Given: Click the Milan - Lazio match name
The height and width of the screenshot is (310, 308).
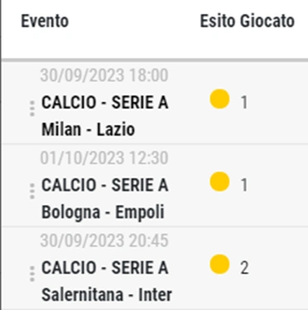Looking at the screenshot, I should click(88, 129).
